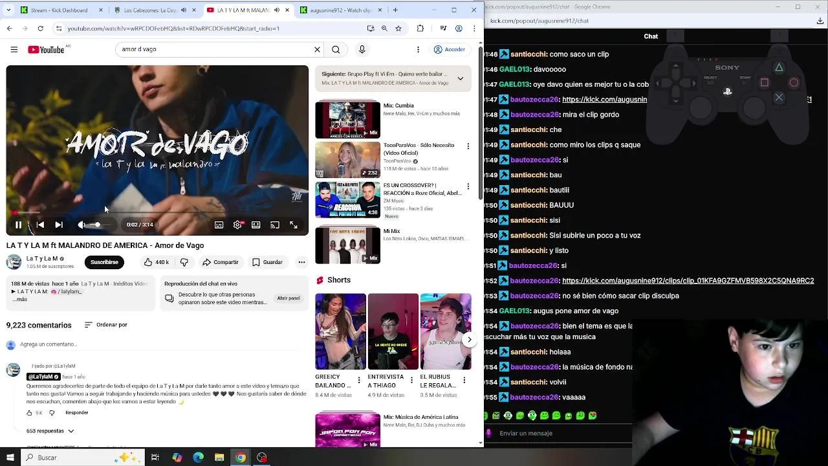Go to YouTube home via logo
Viewport: 828px width, 466px height.
coord(47,49)
